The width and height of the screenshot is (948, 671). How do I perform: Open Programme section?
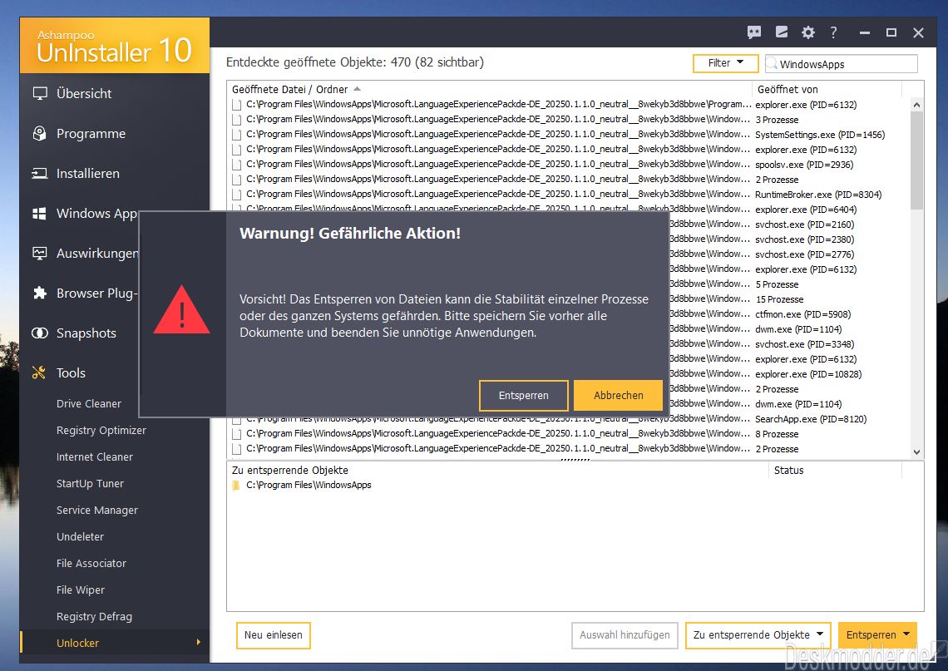tap(91, 134)
